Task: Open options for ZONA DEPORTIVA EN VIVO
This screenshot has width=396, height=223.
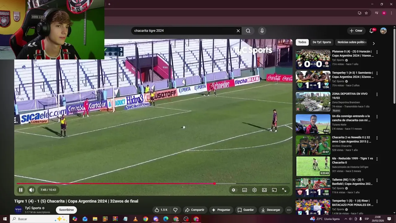Action: [377, 94]
